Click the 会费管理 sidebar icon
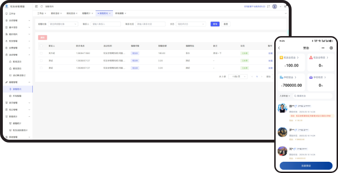338x173 pixels. [x=7, y=48]
